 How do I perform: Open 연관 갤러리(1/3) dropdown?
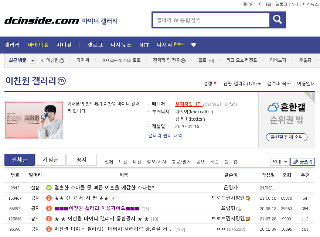coord(242,84)
